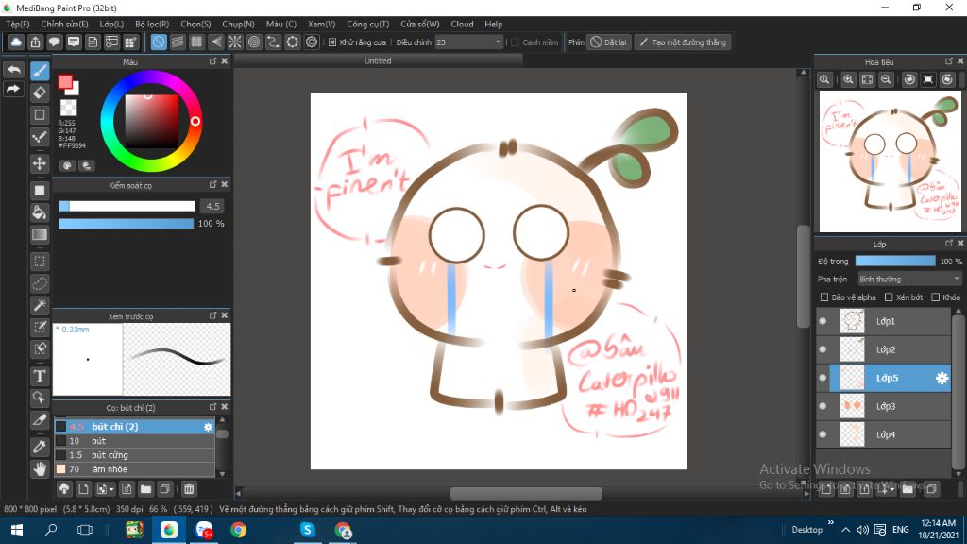Select làm nhòe brush
The height and width of the screenshot is (544, 967).
click(134, 469)
